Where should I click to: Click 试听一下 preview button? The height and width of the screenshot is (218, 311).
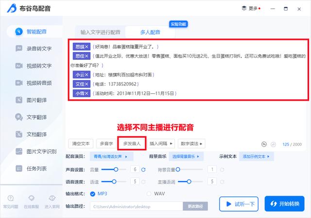pyautogui.click(x=239, y=204)
